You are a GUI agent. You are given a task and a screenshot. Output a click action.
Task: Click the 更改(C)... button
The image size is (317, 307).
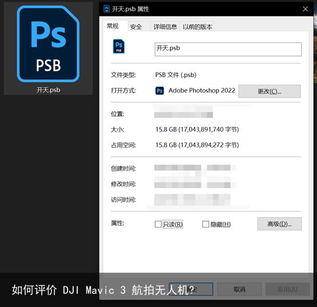(270, 91)
